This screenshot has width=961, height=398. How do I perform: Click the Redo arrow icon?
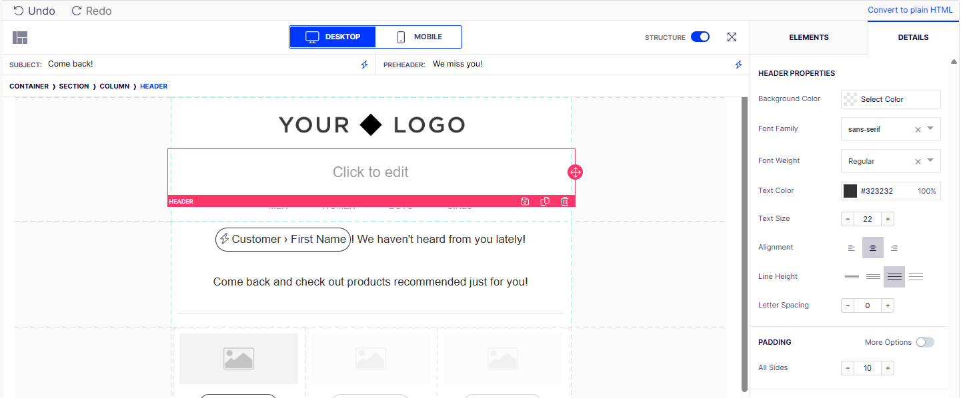click(77, 11)
